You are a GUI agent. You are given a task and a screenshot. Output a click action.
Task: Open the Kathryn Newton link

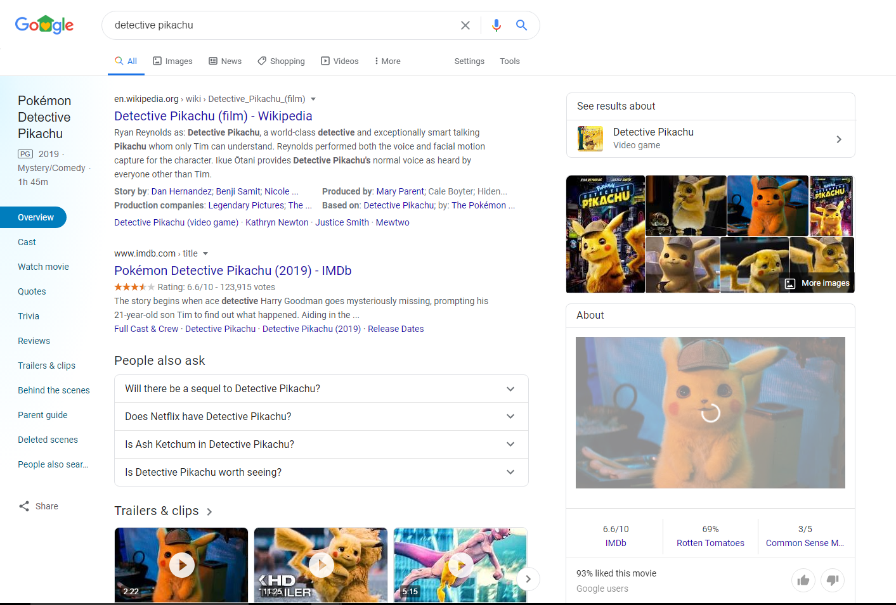click(276, 222)
